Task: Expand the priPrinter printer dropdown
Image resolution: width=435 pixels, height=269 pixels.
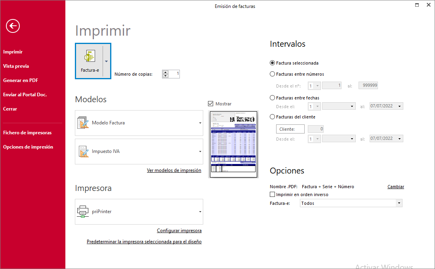Action: click(200, 212)
